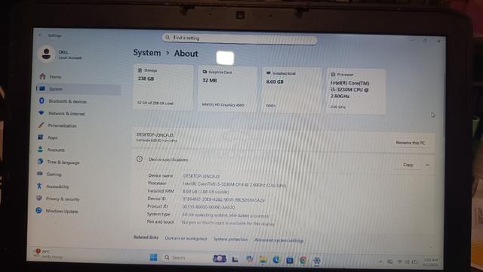Open Task View from the taskbar
Image resolution: width=483 pixels, height=272 pixels.
tap(235, 260)
